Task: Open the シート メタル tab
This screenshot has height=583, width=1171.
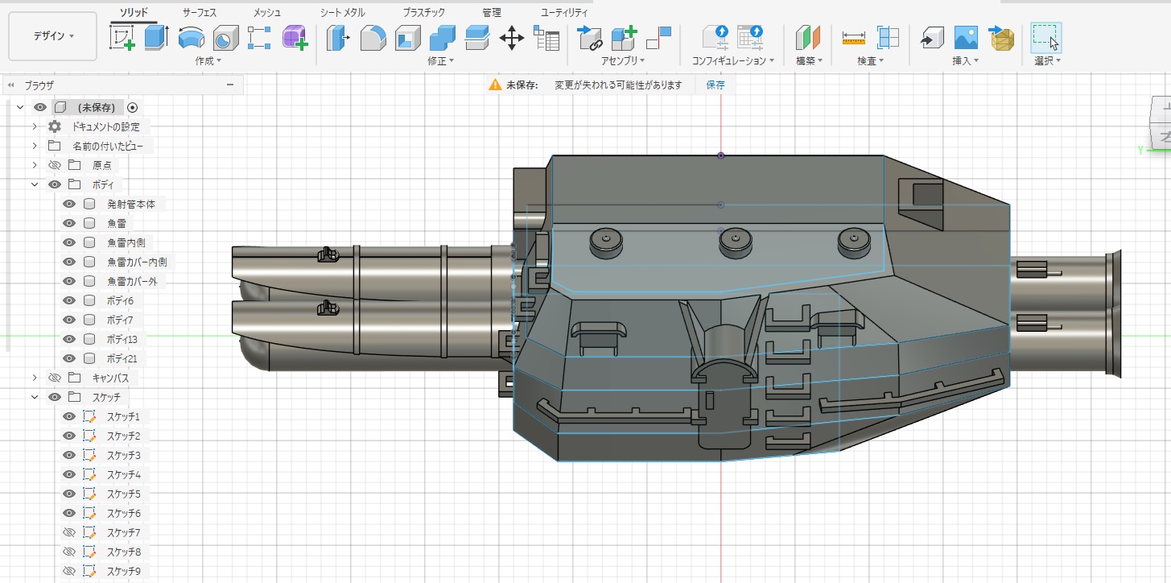Action: [342, 13]
